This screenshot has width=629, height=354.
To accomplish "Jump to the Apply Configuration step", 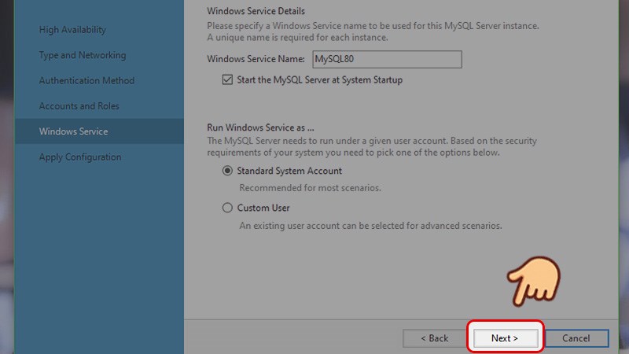I will (x=80, y=157).
